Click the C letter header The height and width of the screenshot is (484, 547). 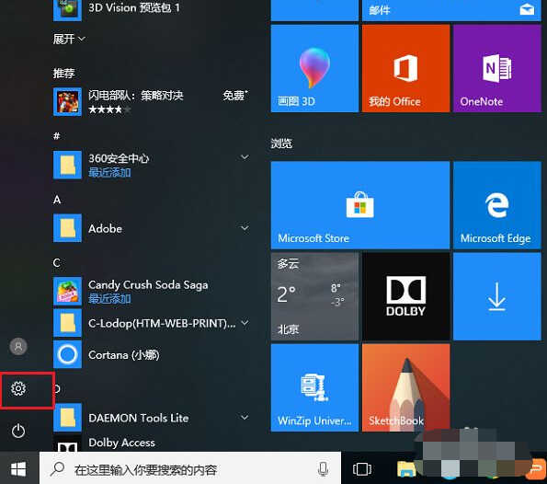pyautogui.click(x=57, y=262)
